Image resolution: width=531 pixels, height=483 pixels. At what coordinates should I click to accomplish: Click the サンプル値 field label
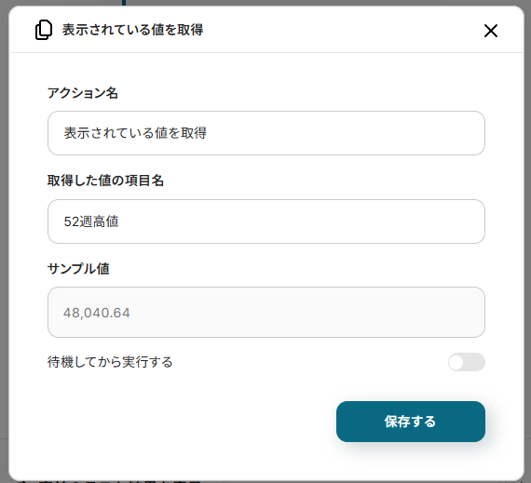point(78,269)
